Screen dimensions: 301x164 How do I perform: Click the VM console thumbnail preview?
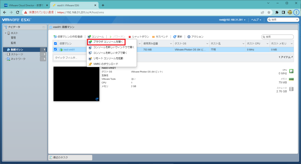76,84
